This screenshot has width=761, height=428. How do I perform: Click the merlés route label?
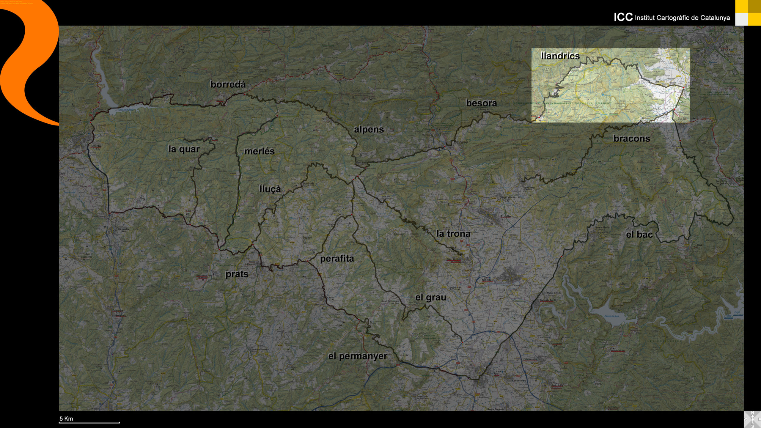click(x=259, y=151)
